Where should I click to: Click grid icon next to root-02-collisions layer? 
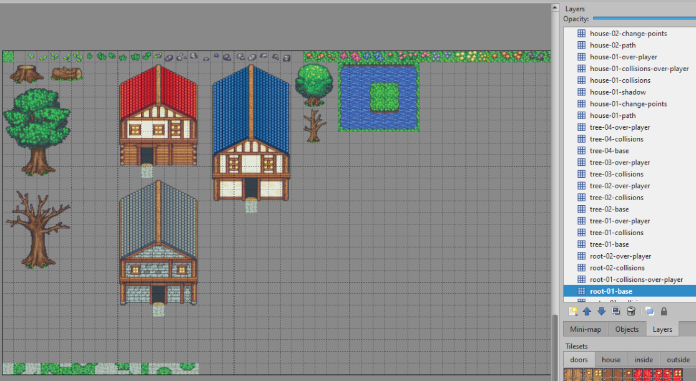point(581,268)
